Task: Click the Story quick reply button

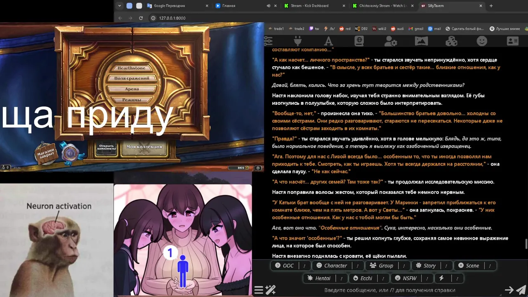Action: click(426, 266)
